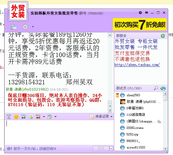Click the notepad edit icon in toolbar

[x=50, y=117]
